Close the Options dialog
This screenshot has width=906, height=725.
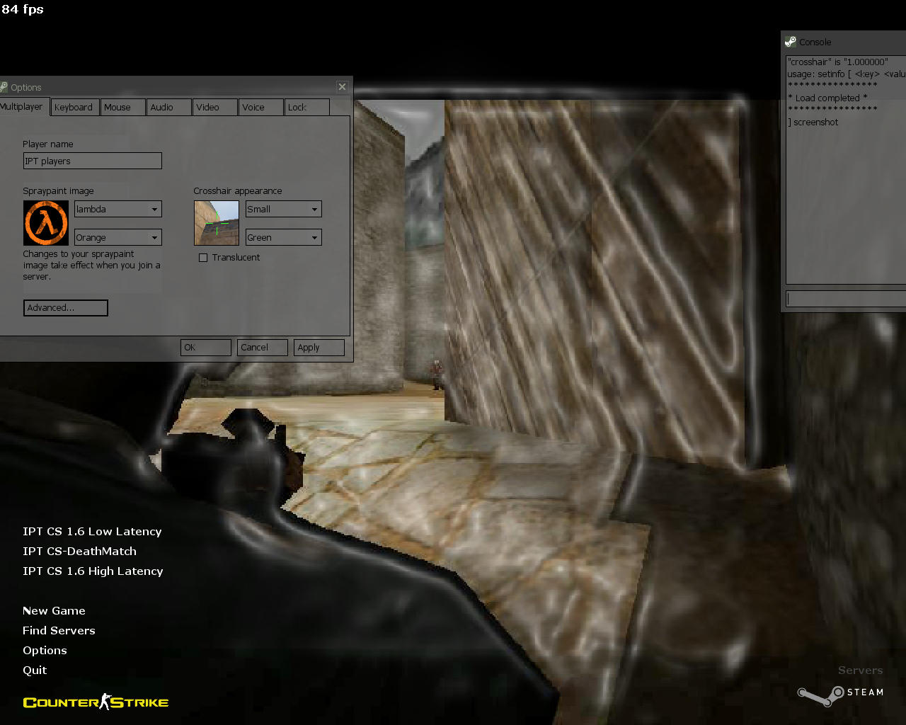(343, 86)
